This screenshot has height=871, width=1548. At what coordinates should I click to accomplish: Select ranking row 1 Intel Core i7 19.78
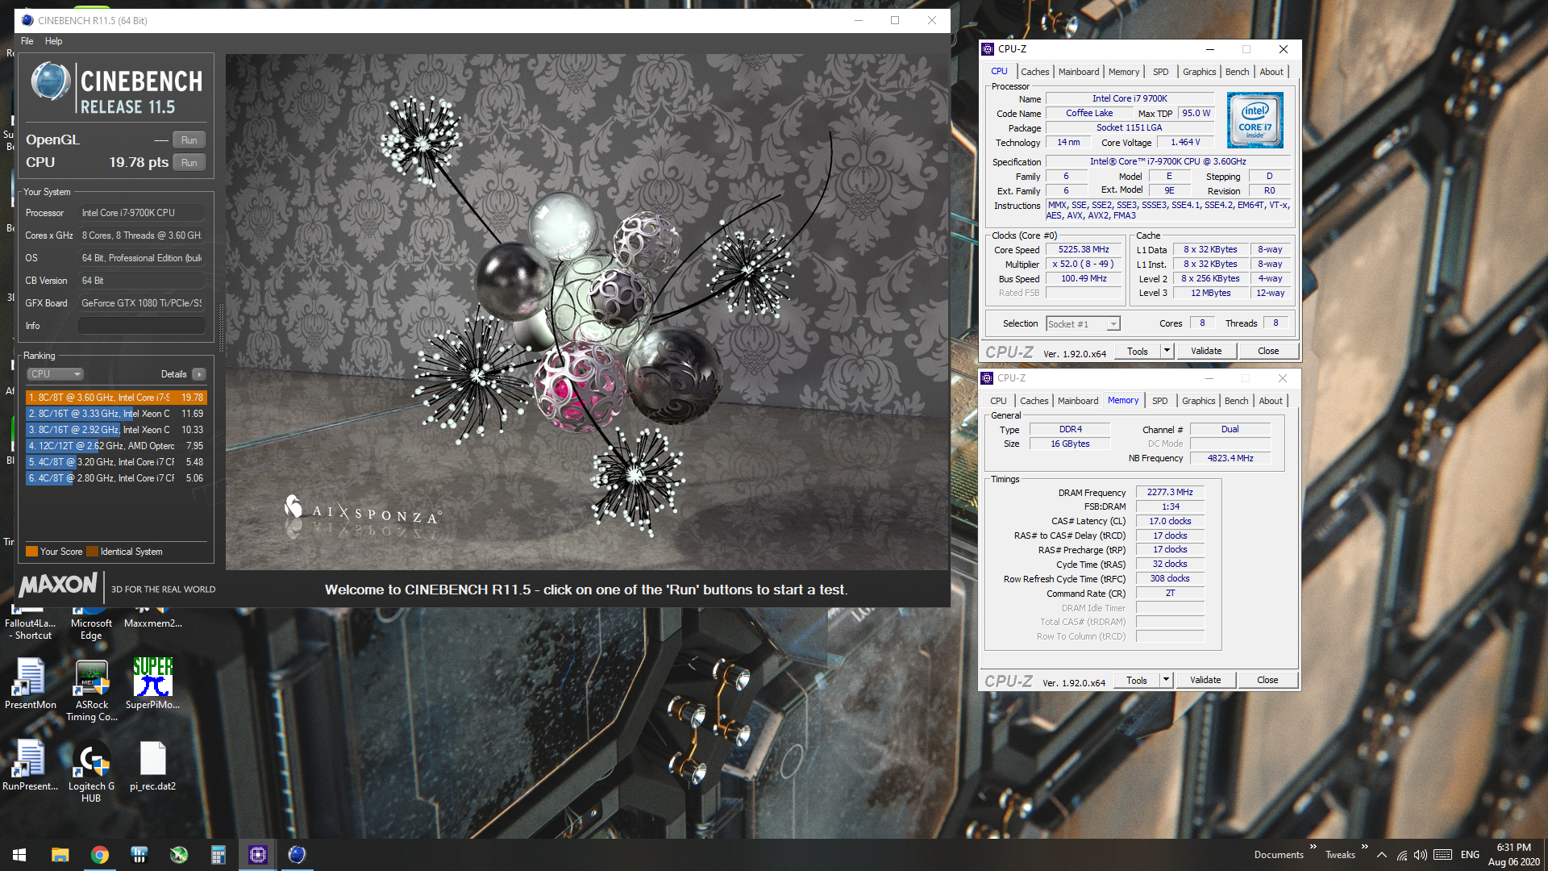point(117,398)
